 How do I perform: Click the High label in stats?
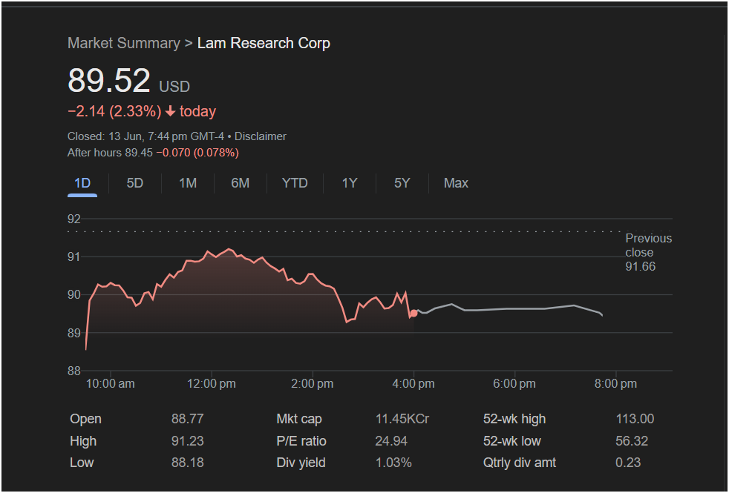[83, 441]
